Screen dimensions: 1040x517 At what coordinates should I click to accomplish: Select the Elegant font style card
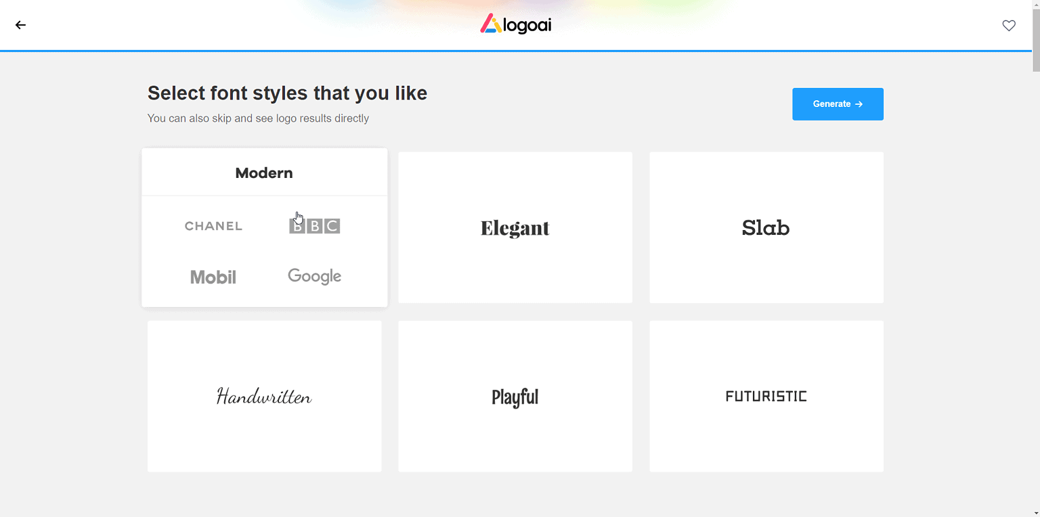[515, 227]
